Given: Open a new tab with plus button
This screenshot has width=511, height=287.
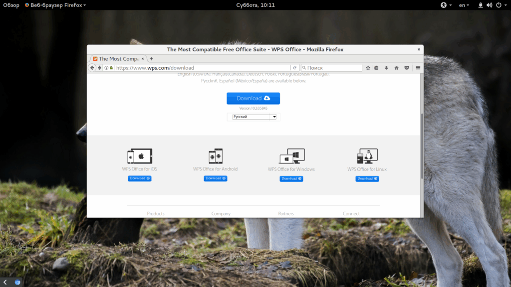Looking at the screenshot, I should 151,59.
